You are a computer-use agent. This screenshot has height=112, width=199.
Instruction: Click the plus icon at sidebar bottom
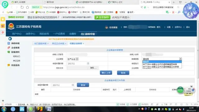(x=3, y=101)
